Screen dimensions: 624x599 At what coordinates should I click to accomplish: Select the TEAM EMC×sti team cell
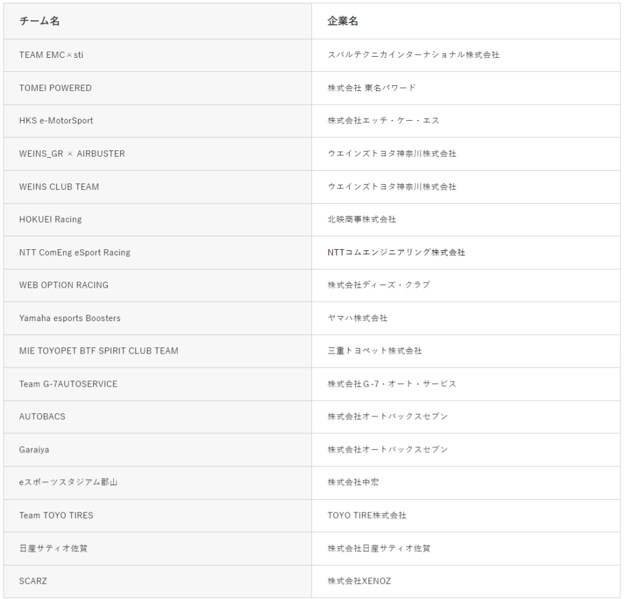click(x=51, y=55)
